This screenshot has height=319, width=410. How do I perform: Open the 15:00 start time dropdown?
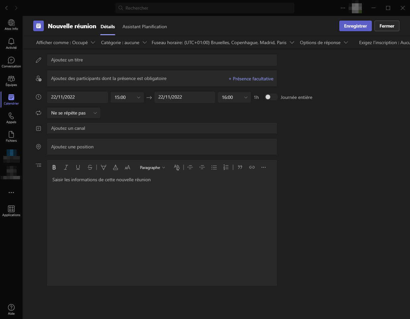click(x=127, y=97)
